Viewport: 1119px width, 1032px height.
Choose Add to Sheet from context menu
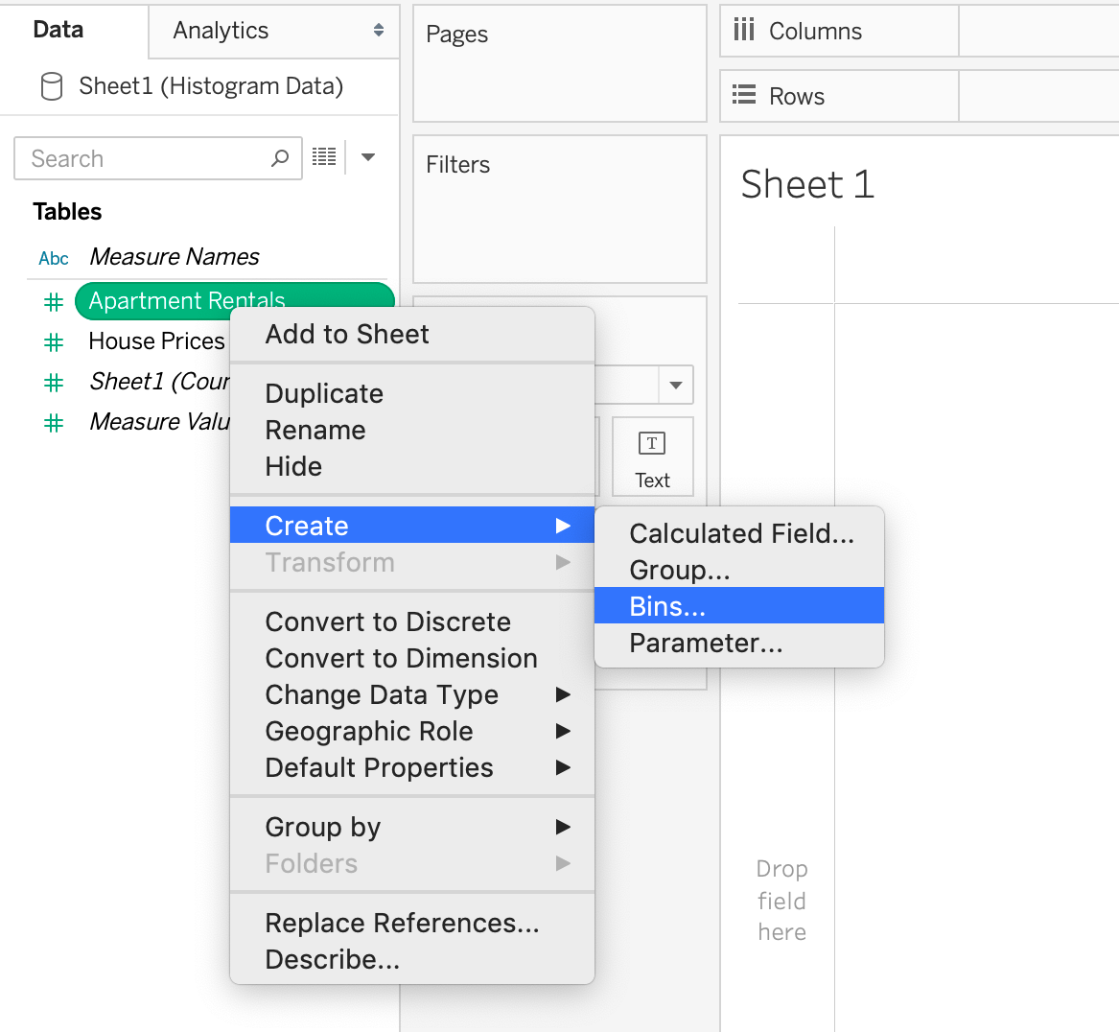tap(411, 334)
